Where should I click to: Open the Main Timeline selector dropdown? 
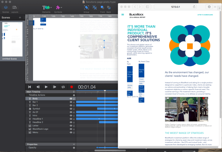click(74, 92)
